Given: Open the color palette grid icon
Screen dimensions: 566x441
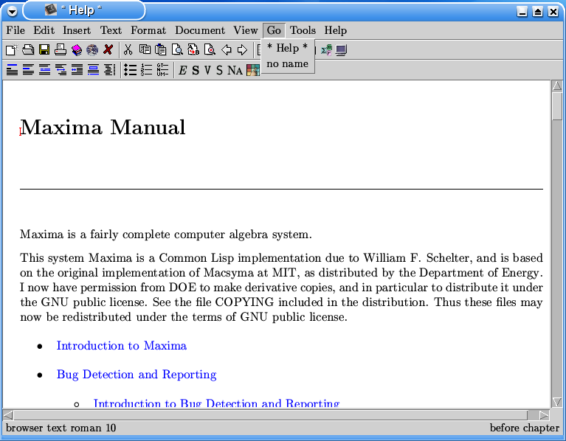Looking at the screenshot, I should point(253,70).
